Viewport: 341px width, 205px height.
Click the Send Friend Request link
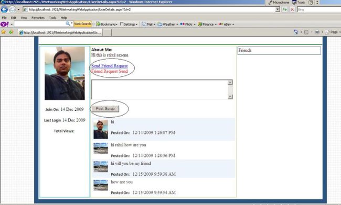point(110,66)
